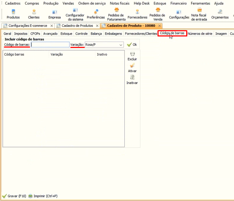Open the Cadastros menu
This screenshot has width=234, height=201.
pos(13,3)
